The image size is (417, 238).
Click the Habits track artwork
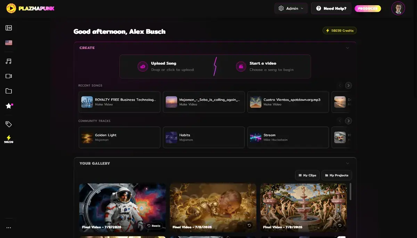click(x=171, y=137)
